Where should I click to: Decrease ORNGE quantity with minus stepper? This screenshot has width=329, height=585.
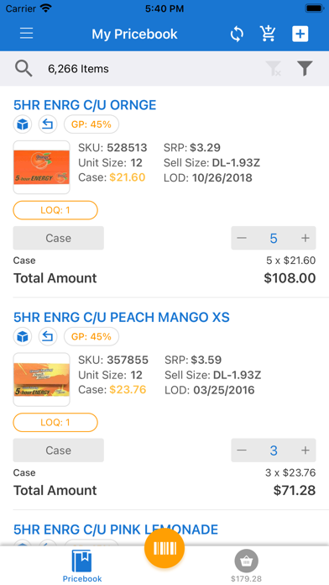pos(242,238)
